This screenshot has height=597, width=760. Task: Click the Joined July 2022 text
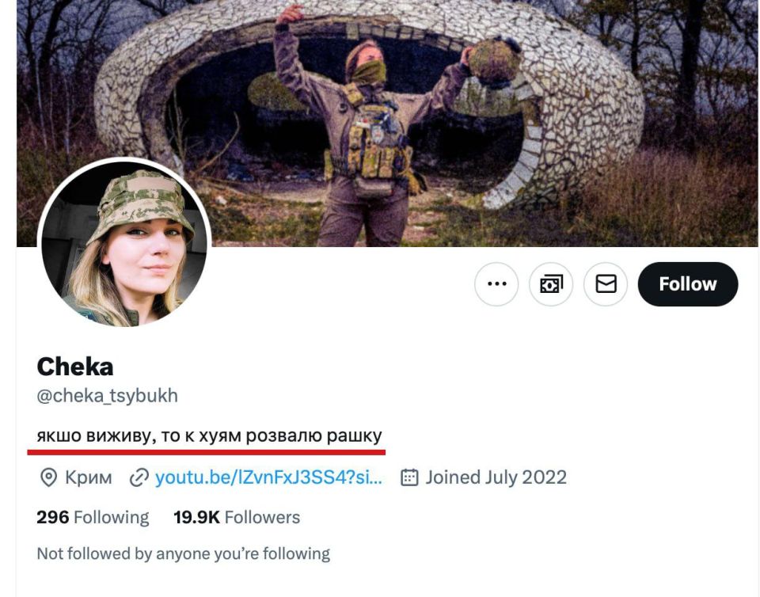coord(496,477)
